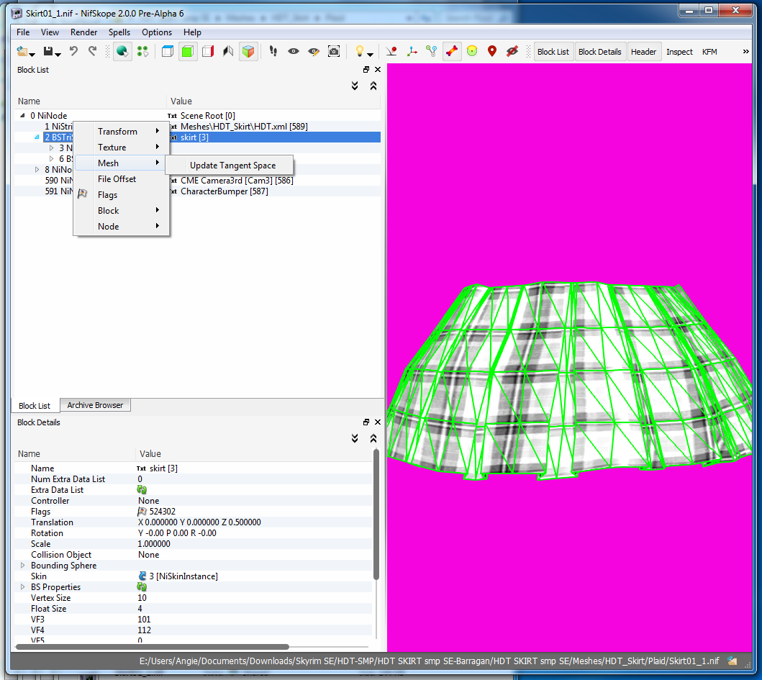Take a screenshot with camera icon
The image size is (762, 680).
(x=334, y=51)
